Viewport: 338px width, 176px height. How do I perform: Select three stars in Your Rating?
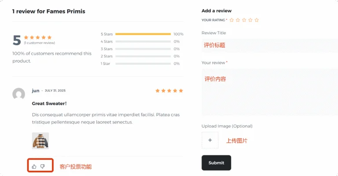click(x=244, y=20)
